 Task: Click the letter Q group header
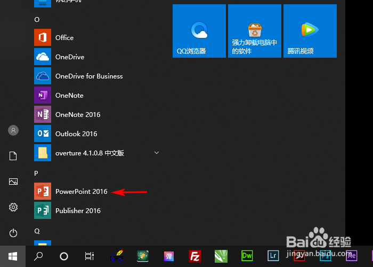click(x=37, y=231)
